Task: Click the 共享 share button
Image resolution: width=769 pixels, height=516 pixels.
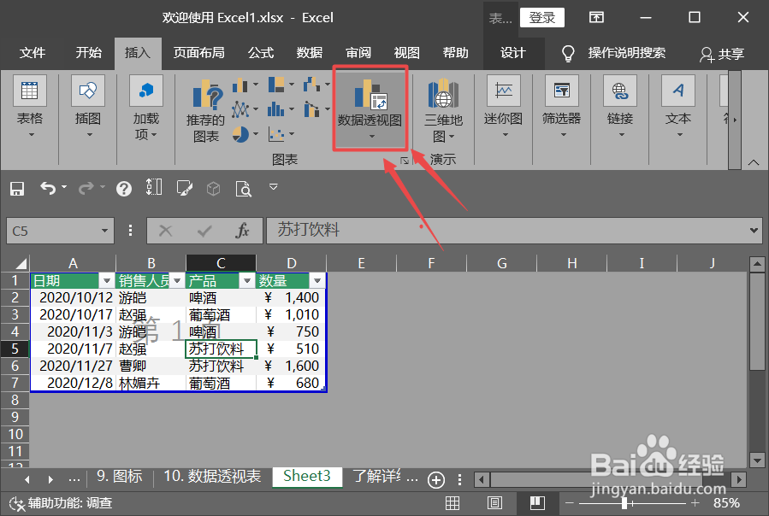Action: pos(722,54)
